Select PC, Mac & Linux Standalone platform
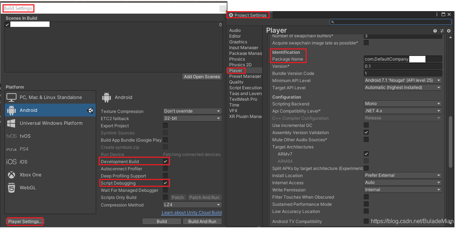This screenshot has height=228, width=457. [50, 97]
